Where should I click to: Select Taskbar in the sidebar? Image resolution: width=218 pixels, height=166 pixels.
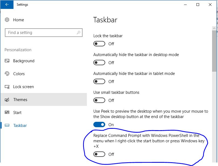tap(44, 125)
